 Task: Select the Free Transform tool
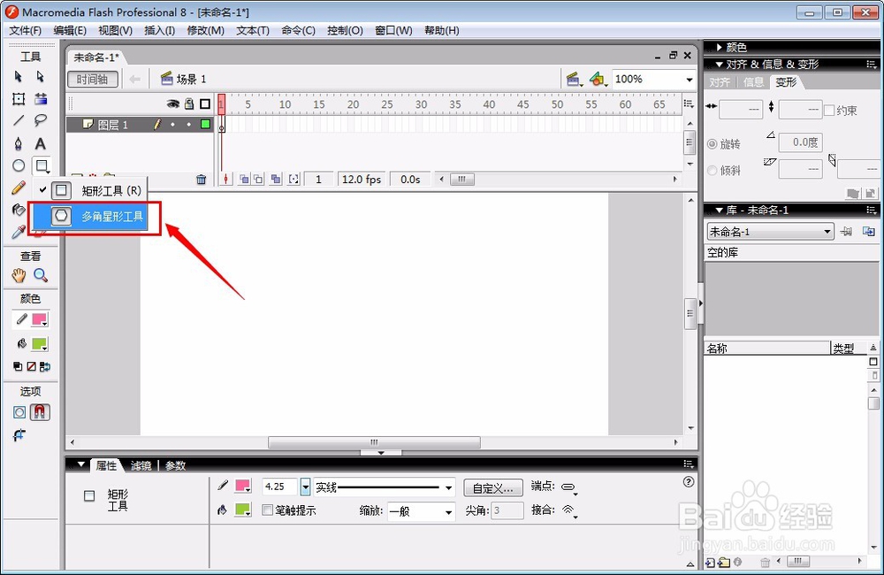19,99
